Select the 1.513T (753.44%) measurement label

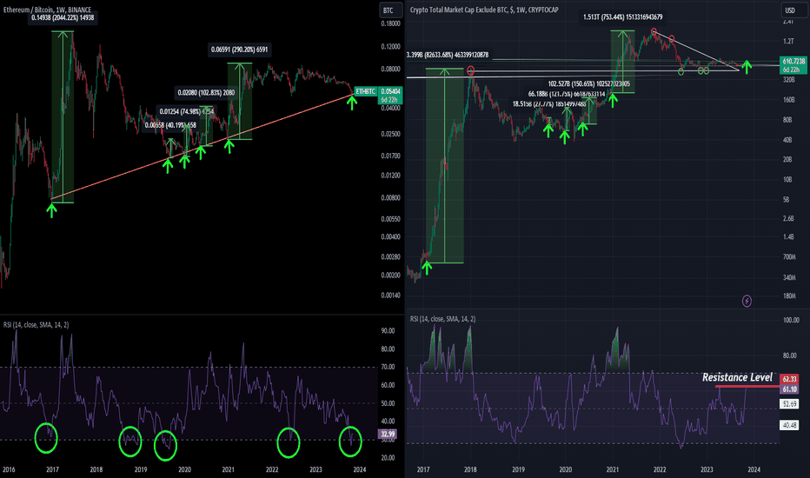point(622,17)
